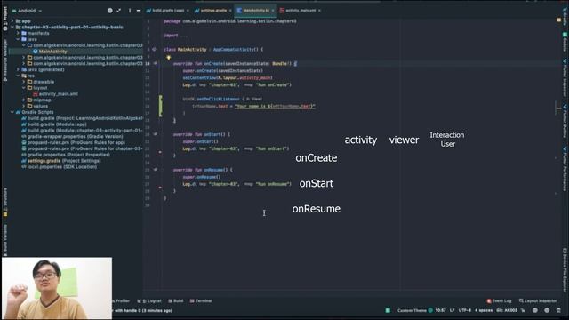Image resolution: width=569 pixels, height=320 pixels.
Task: Hide the Project panel with minus icon
Action: (x=139, y=11)
